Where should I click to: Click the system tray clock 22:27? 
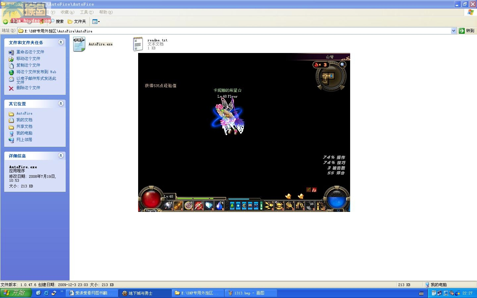(x=467, y=293)
